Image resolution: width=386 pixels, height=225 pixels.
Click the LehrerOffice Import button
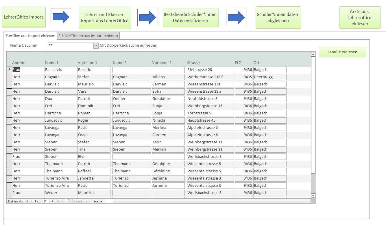click(23, 17)
